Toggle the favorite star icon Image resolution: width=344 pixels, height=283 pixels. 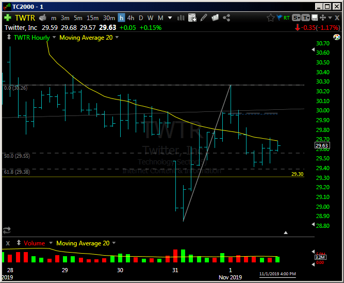click(x=271, y=18)
